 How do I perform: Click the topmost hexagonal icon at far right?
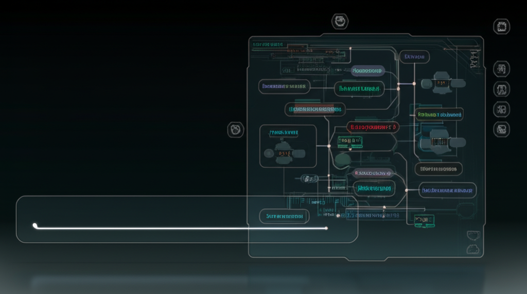click(x=501, y=27)
